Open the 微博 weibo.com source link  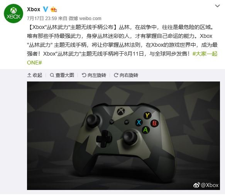(x=85, y=19)
